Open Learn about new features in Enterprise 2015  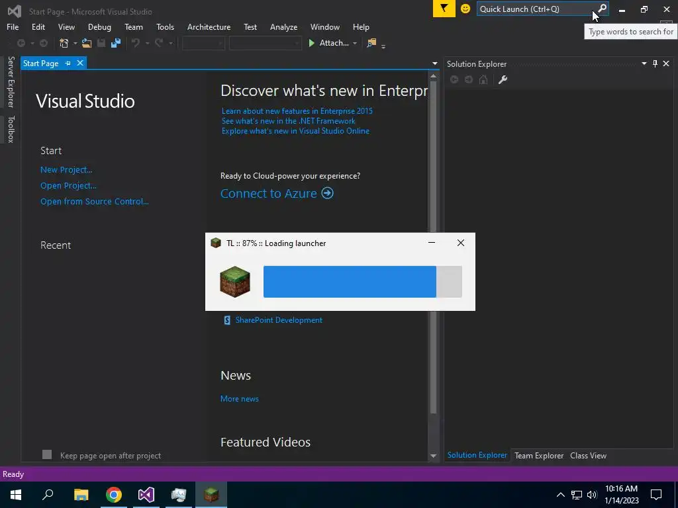(297, 111)
